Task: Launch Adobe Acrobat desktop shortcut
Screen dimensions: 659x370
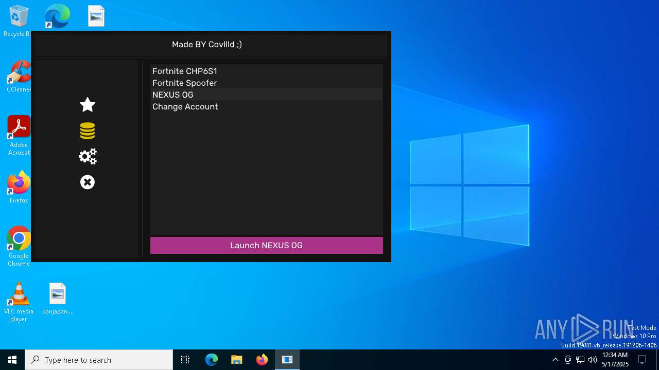Action: coord(19,136)
